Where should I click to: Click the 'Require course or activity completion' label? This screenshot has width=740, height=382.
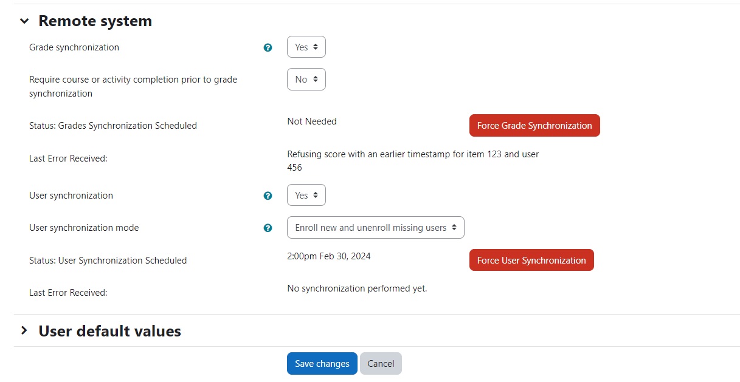[x=133, y=86]
